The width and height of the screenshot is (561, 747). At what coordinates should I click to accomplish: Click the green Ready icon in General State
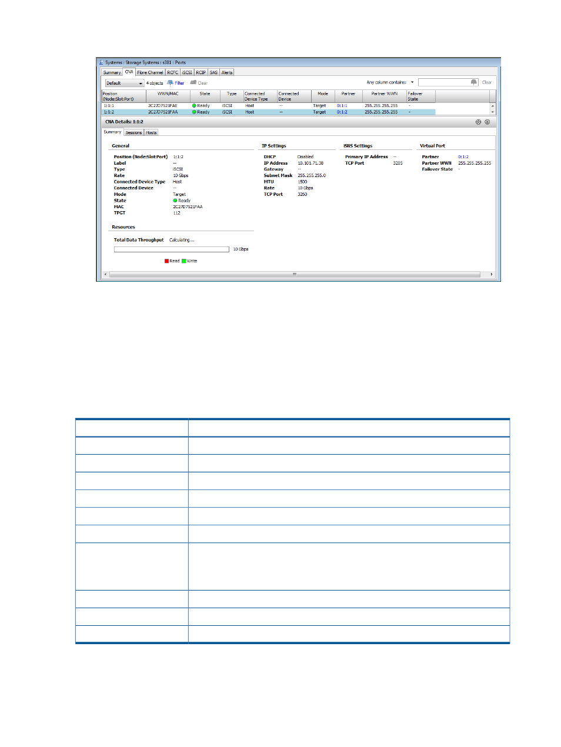pyautogui.click(x=175, y=201)
